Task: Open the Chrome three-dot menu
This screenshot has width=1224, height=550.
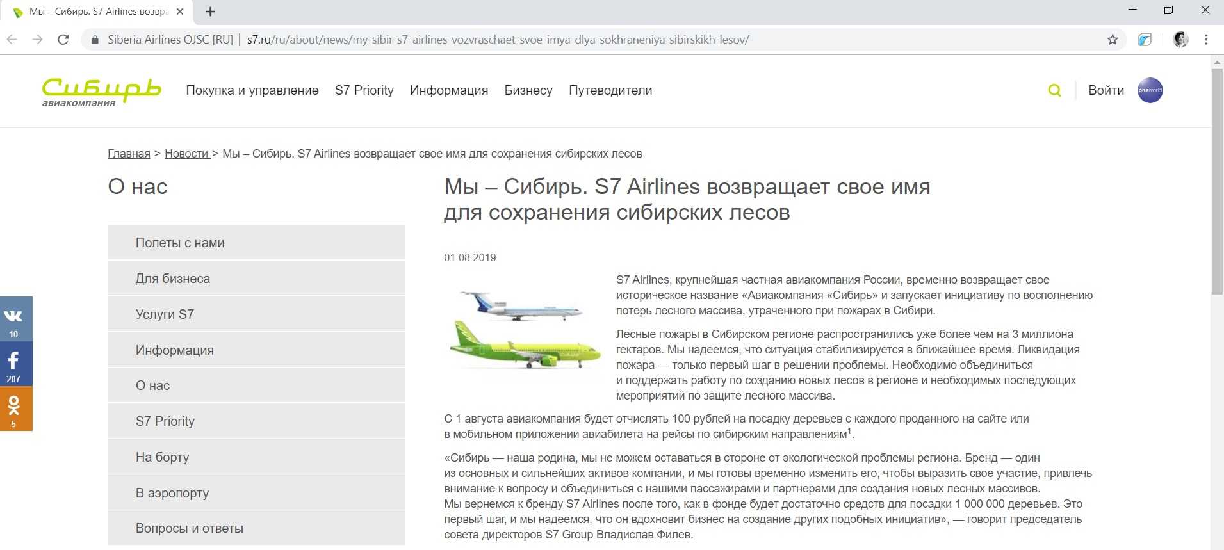Action: [x=1206, y=40]
